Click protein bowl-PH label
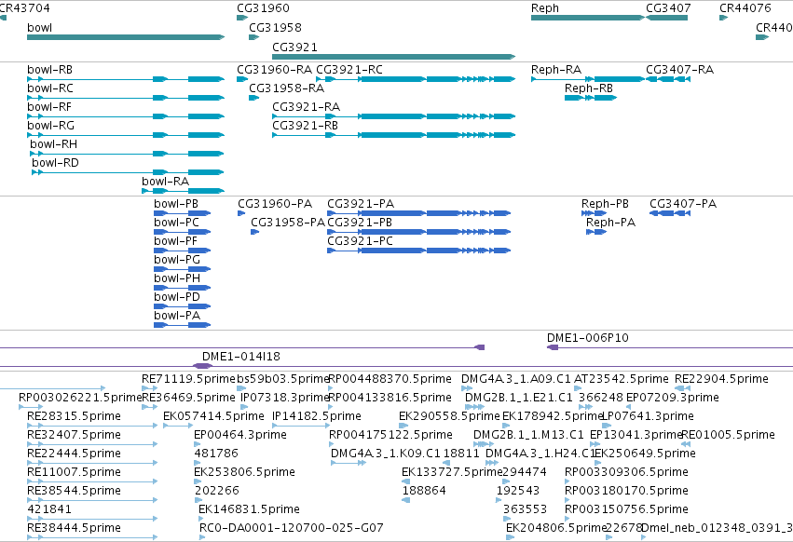Image resolution: width=793 pixels, height=542 pixels. click(x=177, y=278)
